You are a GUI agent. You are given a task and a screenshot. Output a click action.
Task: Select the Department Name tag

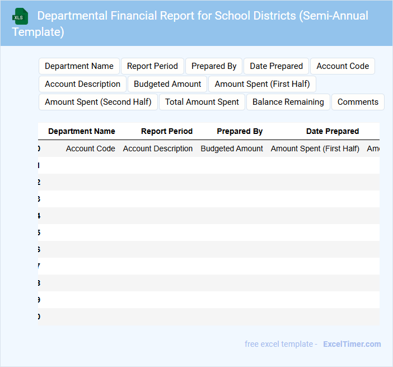pyautogui.click(x=79, y=66)
